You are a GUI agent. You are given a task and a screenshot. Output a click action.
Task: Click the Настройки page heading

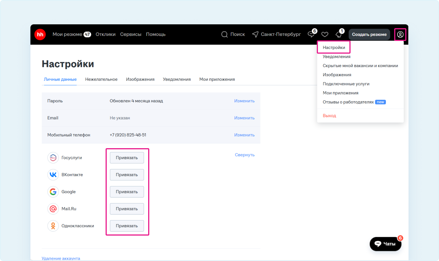click(68, 64)
